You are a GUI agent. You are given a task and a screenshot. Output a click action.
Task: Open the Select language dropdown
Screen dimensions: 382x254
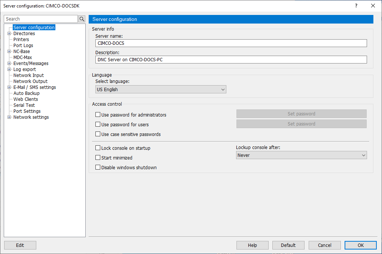click(161, 89)
